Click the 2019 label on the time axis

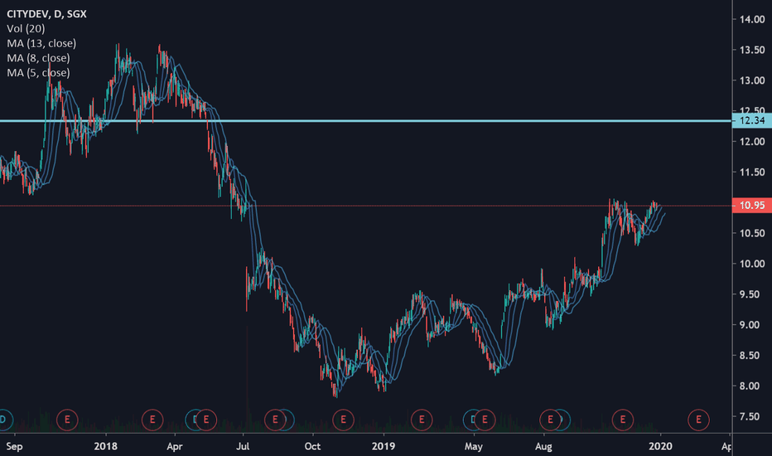click(x=384, y=446)
